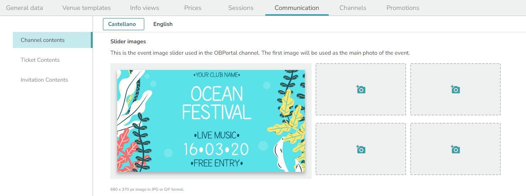This screenshot has height=196, width=526.
Task: Open the Info views tab
Action: point(145,8)
